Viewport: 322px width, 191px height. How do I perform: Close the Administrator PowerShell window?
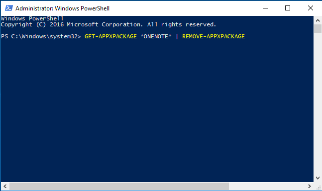click(x=311, y=8)
